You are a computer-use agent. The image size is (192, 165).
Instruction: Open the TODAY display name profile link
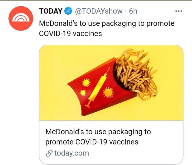click(x=51, y=11)
